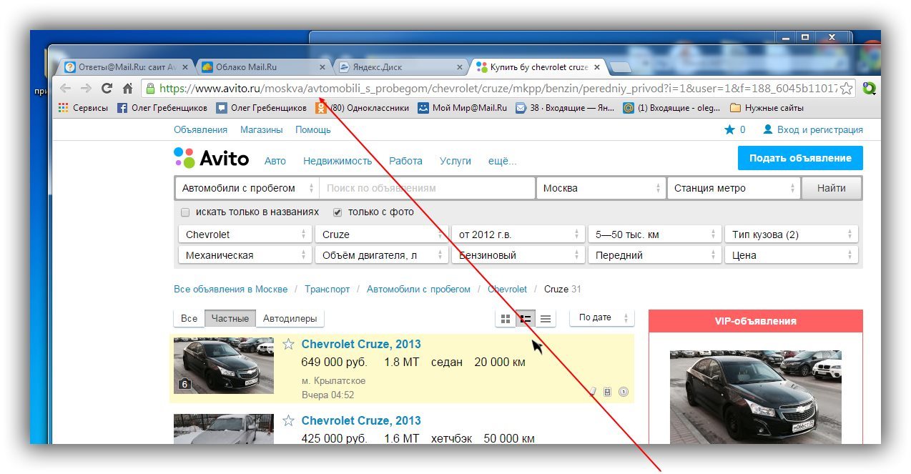Open the 'Тип кузова (2)' dropdown

click(791, 234)
